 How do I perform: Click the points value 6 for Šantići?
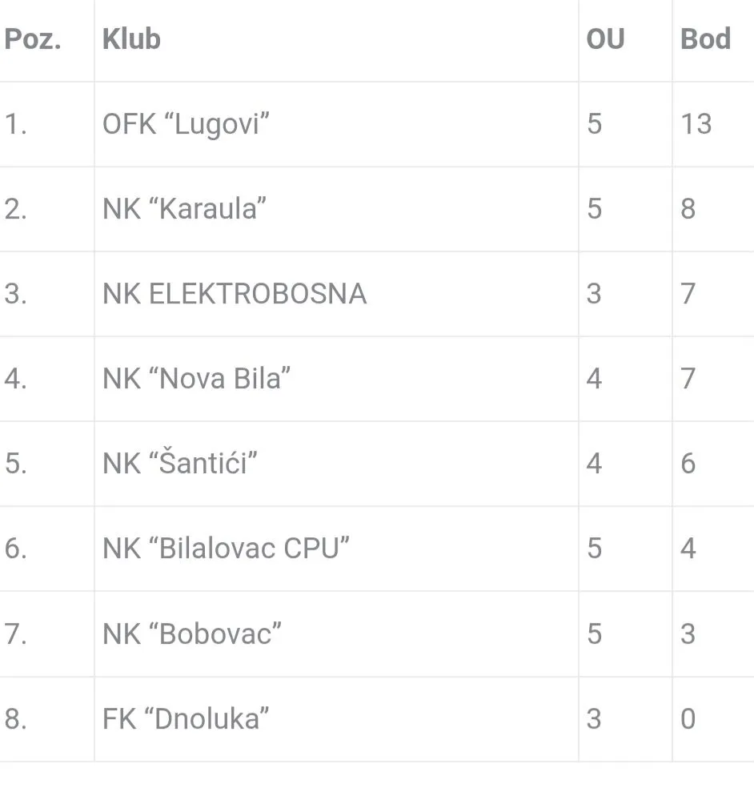click(688, 464)
